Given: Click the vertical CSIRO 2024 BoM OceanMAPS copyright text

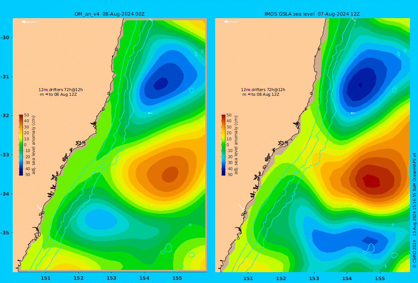Looking at the screenshot, I should click(414, 210).
